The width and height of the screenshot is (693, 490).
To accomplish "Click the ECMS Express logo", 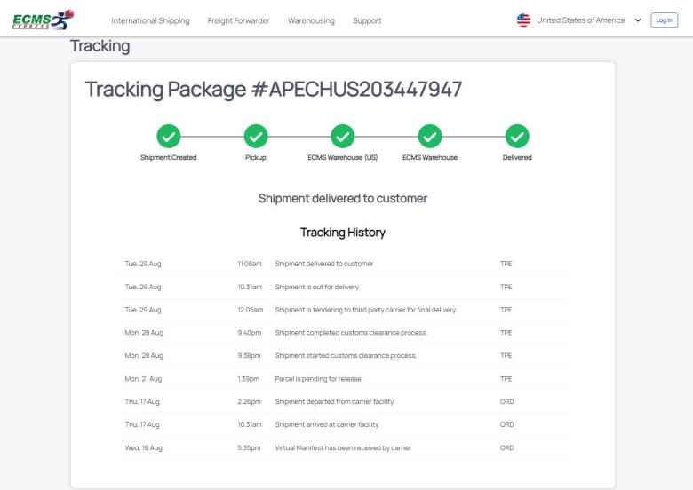I will click(43, 20).
